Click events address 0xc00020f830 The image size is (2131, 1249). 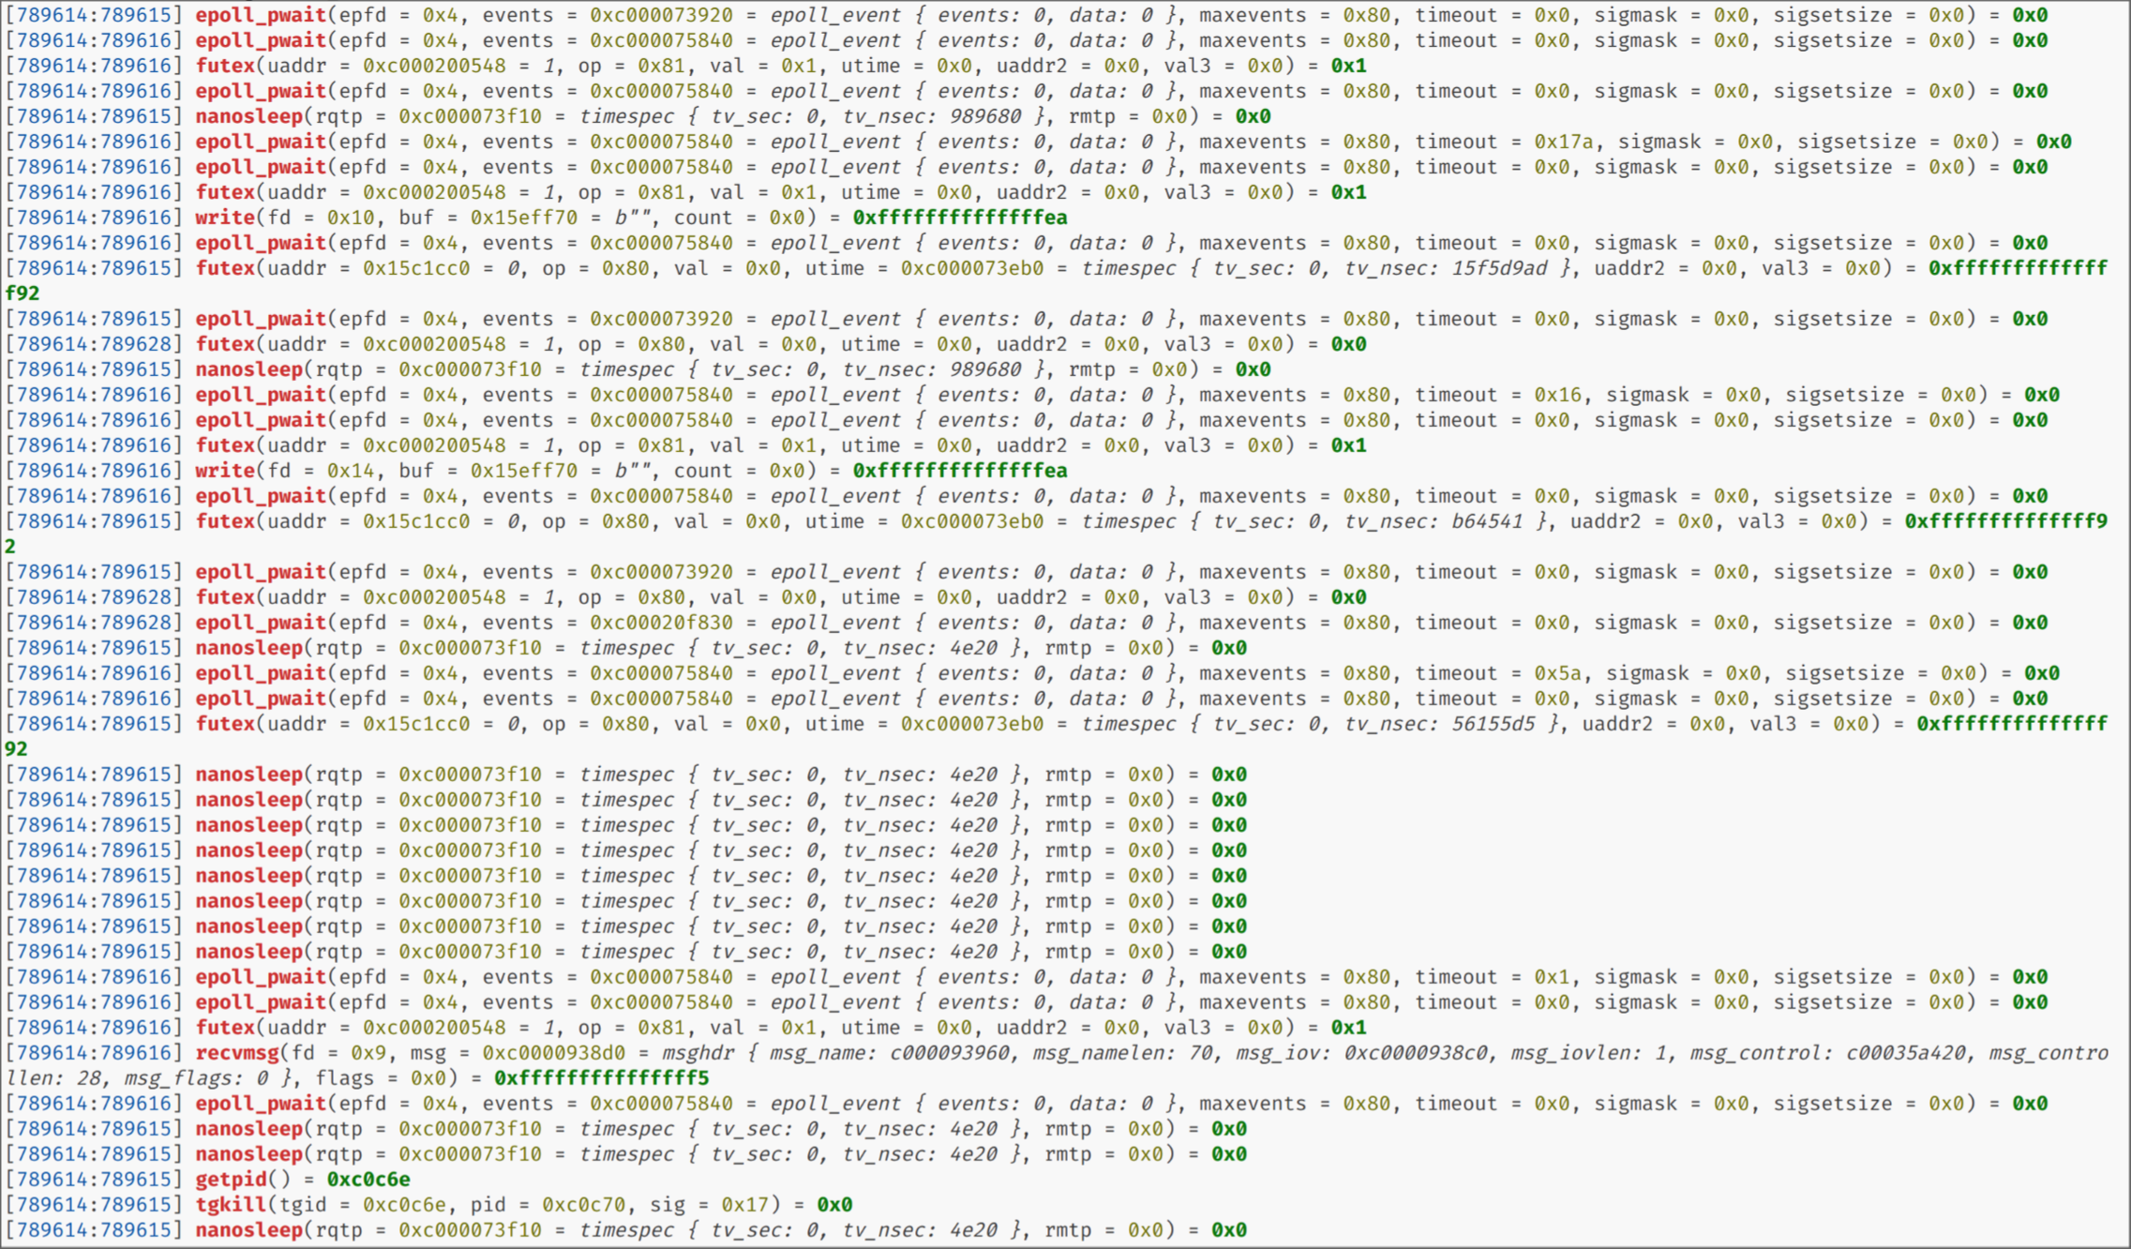[x=661, y=623]
